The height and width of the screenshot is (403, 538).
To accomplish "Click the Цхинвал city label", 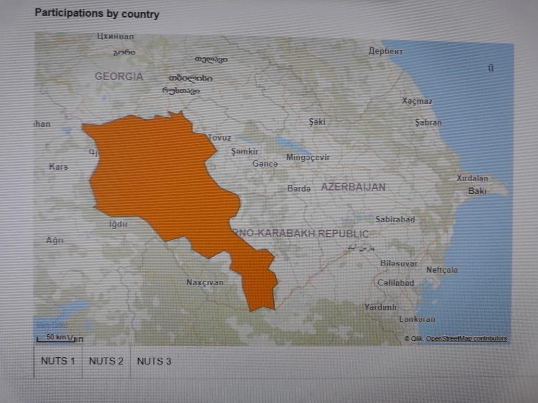I will (x=115, y=36).
